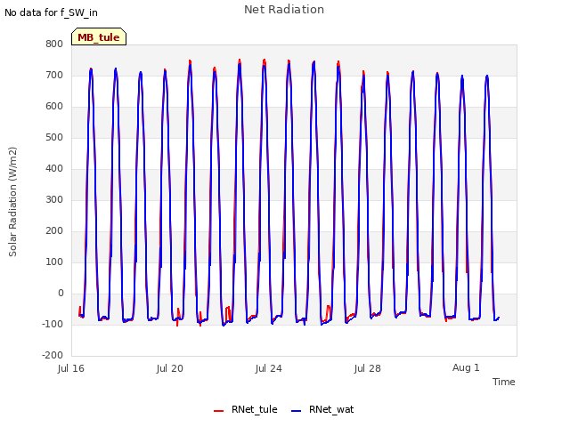Image resolution: width=570 pixels, height=427 pixels.
Task: Click the Aug 1 x-axis tick label
Action: coord(466,367)
